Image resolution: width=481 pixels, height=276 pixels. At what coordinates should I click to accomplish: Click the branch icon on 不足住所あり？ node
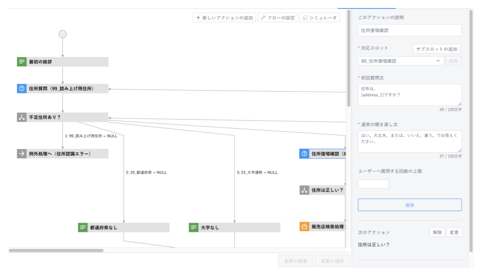pyautogui.click(x=22, y=117)
